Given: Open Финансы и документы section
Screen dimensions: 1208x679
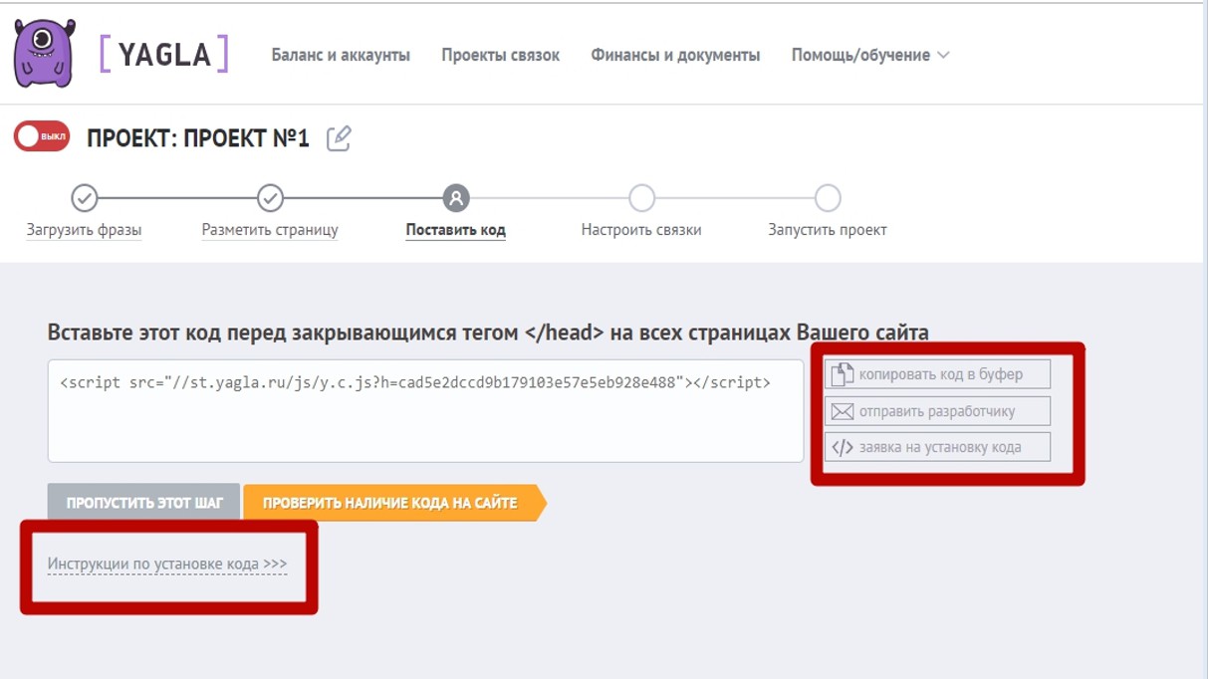Looking at the screenshot, I should pos(675,56).
